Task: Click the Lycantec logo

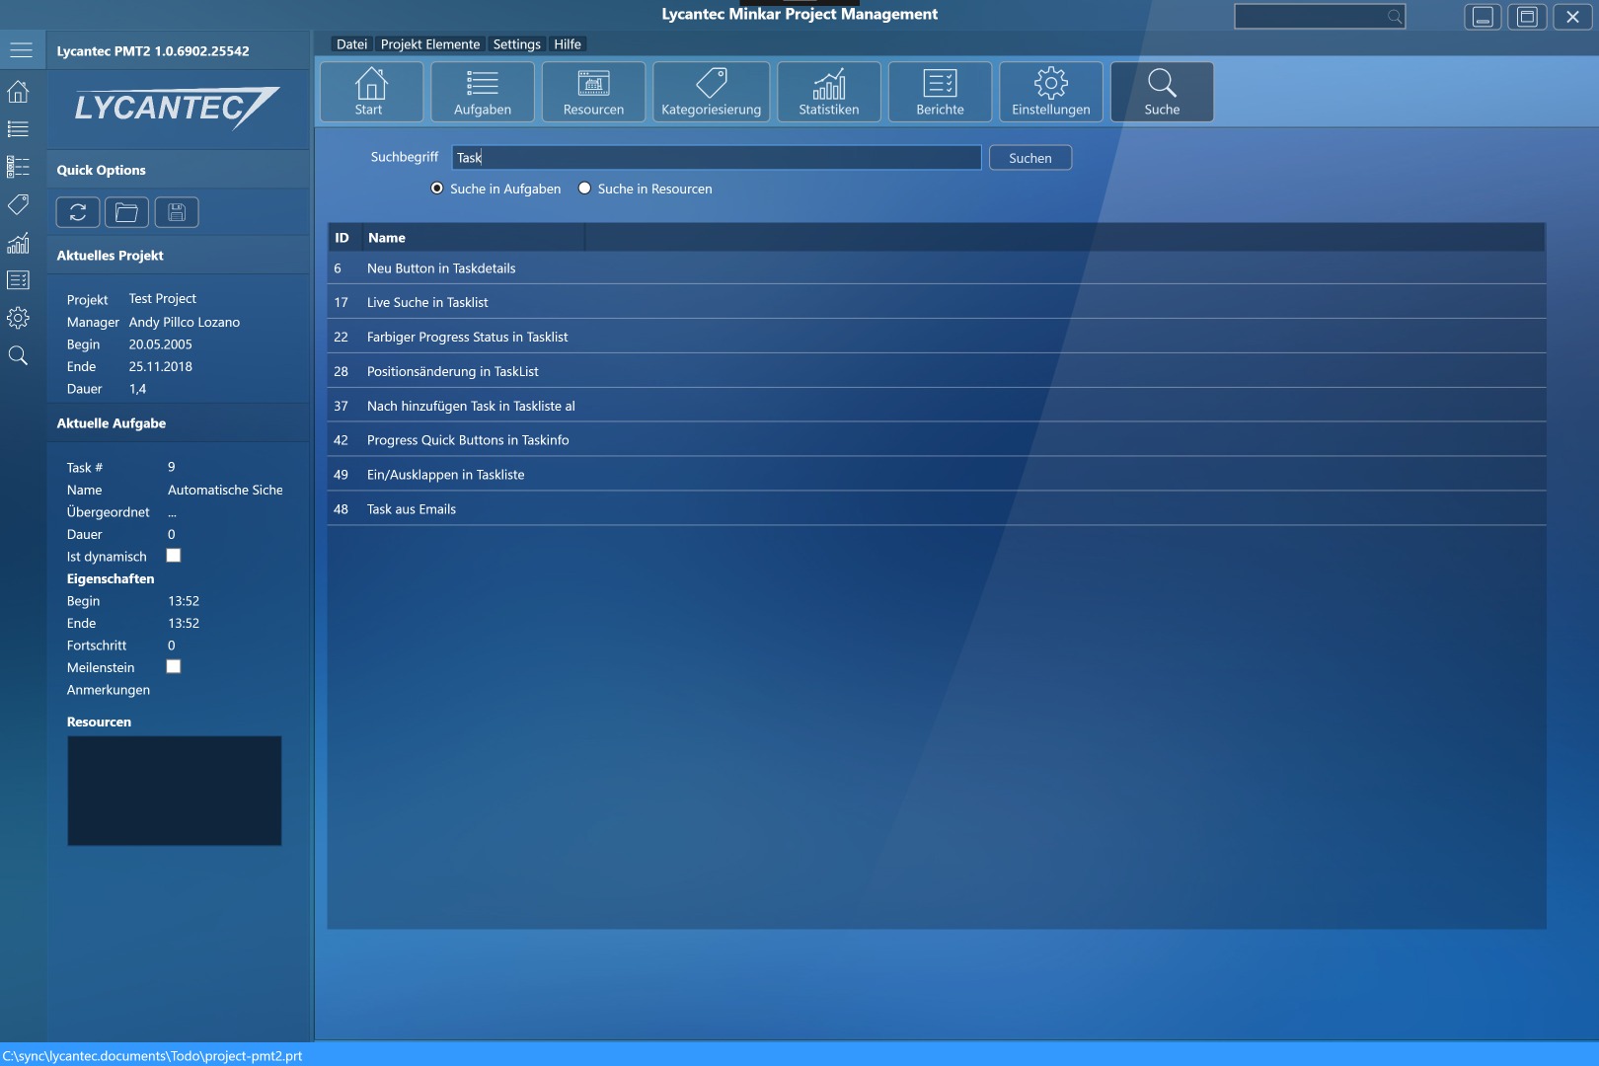Action: [x=177, y=108]
